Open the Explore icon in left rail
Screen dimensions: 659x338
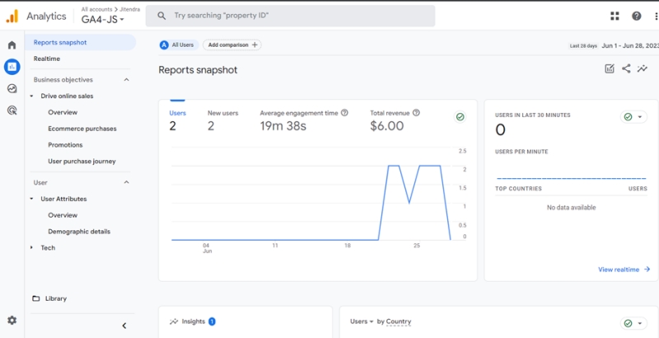(x=12, y=88)
